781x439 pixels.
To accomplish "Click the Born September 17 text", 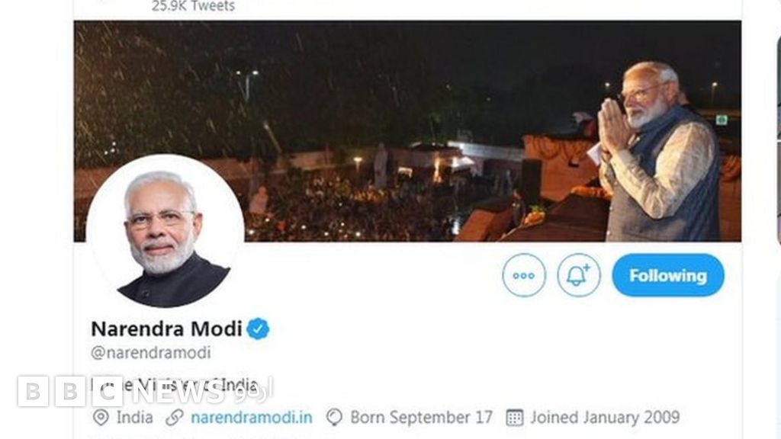I will 421,418.
